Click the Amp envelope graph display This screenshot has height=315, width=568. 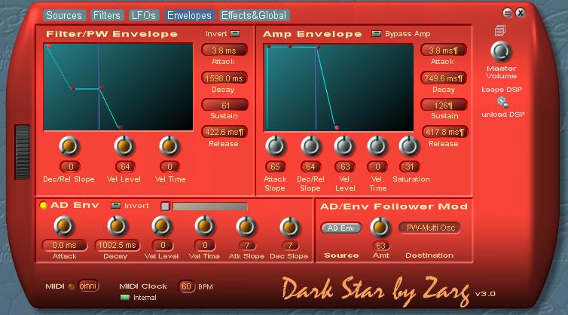tap(338, 87)
